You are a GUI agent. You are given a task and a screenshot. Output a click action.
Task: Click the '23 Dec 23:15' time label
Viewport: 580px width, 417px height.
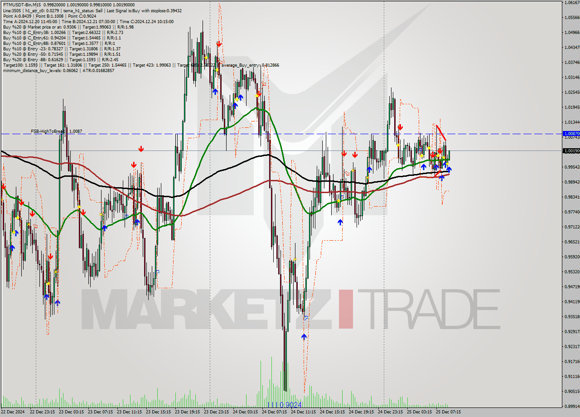(x=217, y=412)
